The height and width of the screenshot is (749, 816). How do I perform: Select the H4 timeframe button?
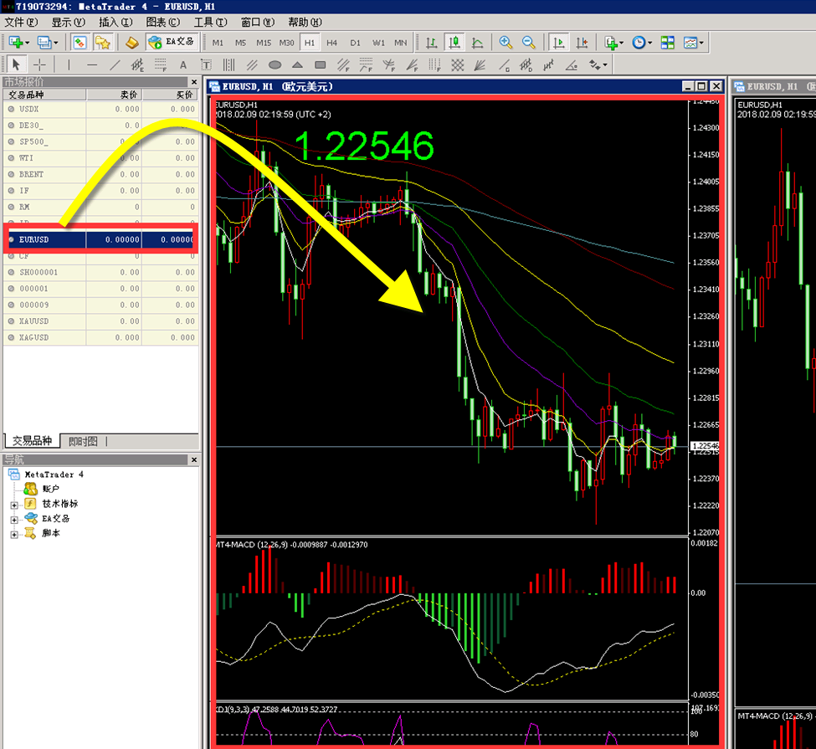pyautogui.click(x=332, y=42)
